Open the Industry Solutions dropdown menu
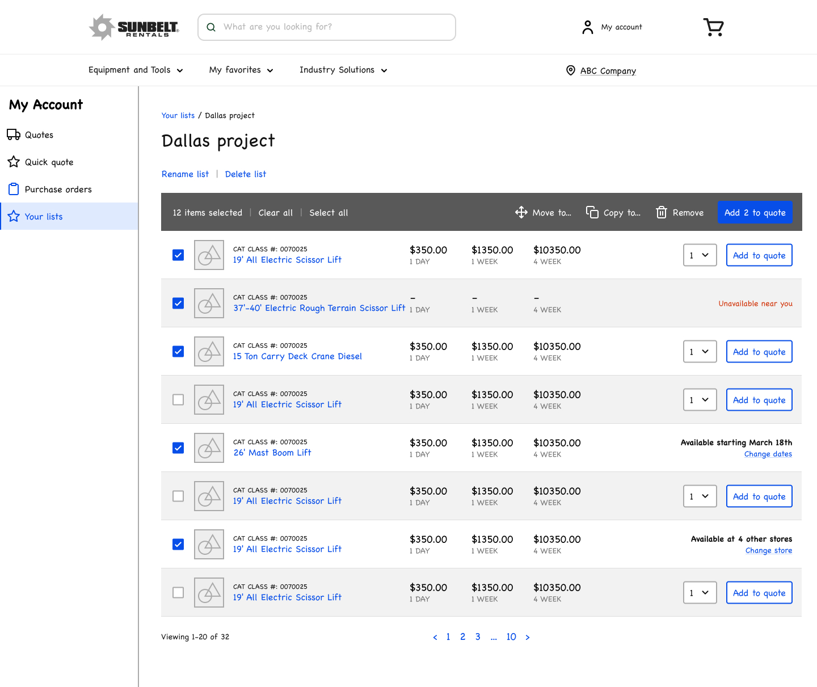Screen dimensions: 817x687 tap(343, 70)
